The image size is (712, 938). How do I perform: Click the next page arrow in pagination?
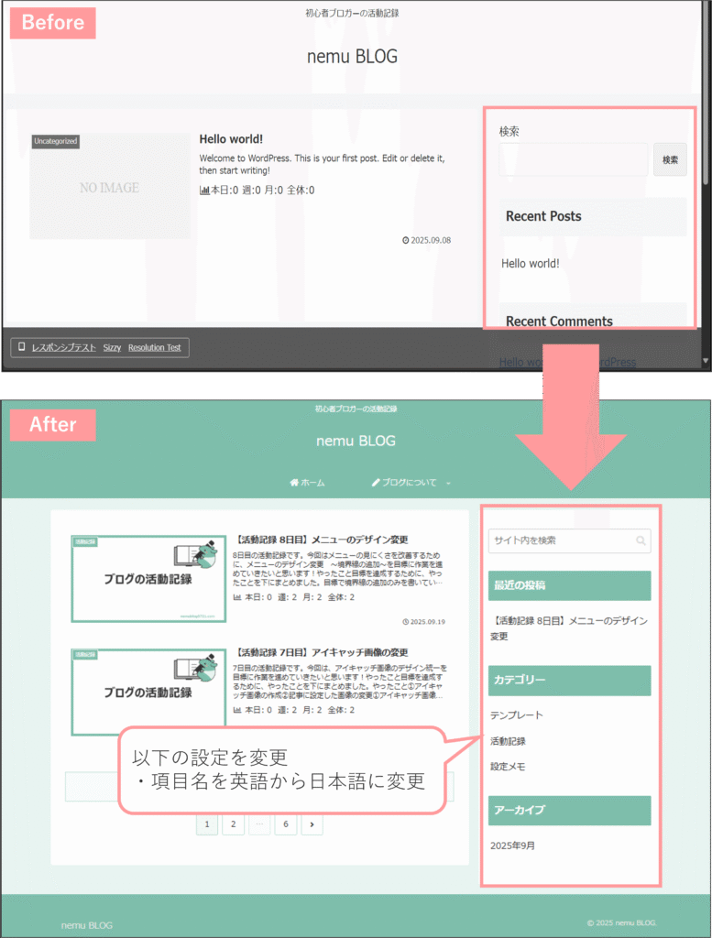click(312, 824)
